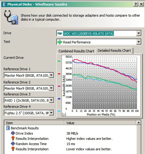145x154 pixels.
Task: Select the WDC WD1200BEVS-00LAT0 (ATA) drive text
Action: pyautogui.click(x=88, y=34)
